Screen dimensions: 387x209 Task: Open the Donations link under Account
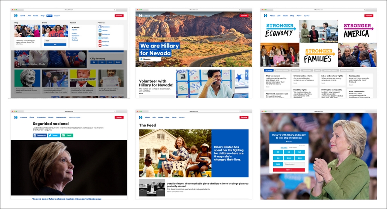[x=75, y=36]
